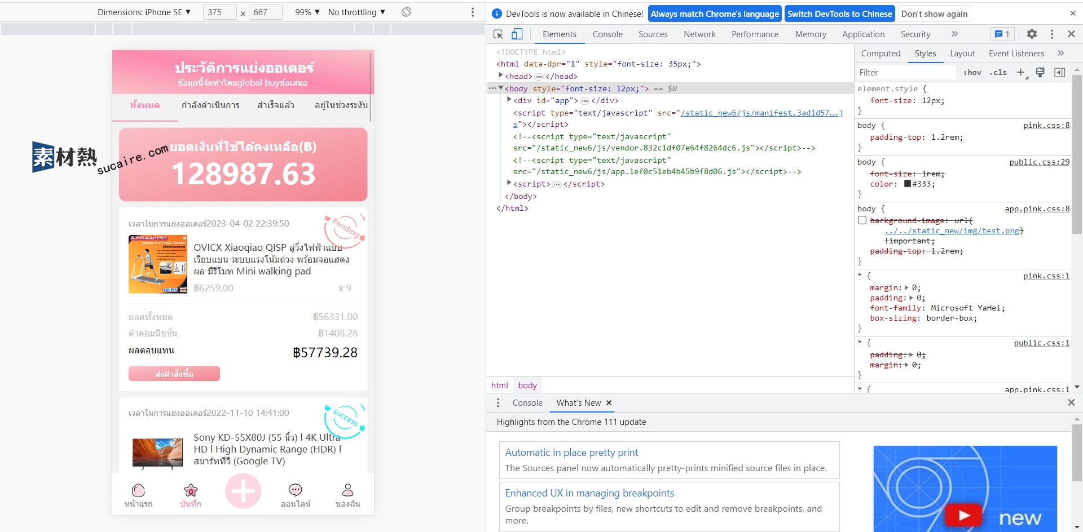Switch to the Network panel tab
Image resolution: width=1083 pixels, height=532 pixels.
[x=699, y=34]
